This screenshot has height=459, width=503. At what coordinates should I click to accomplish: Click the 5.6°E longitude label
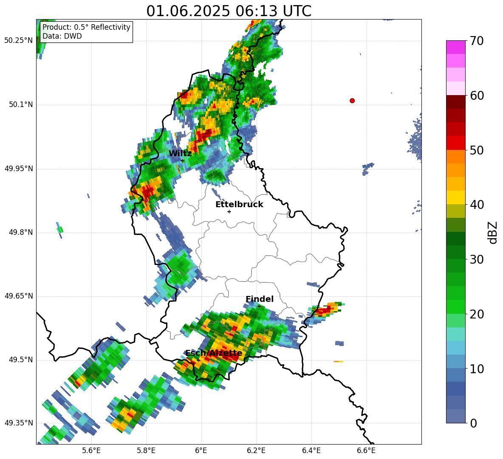point(91,451)
